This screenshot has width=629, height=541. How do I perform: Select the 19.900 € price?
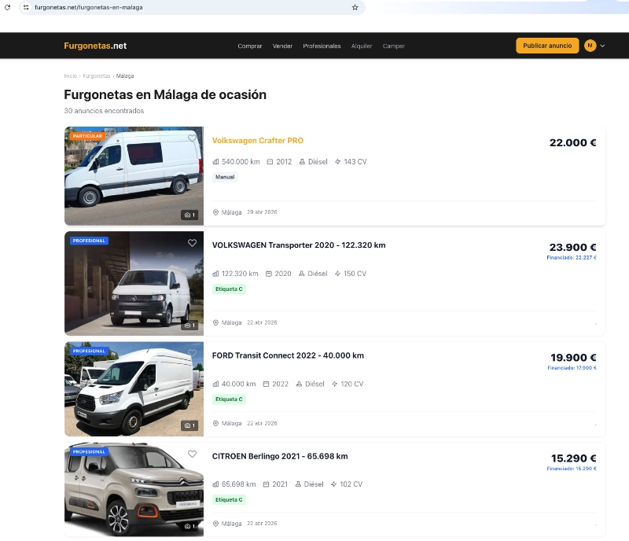click(573, 358)
